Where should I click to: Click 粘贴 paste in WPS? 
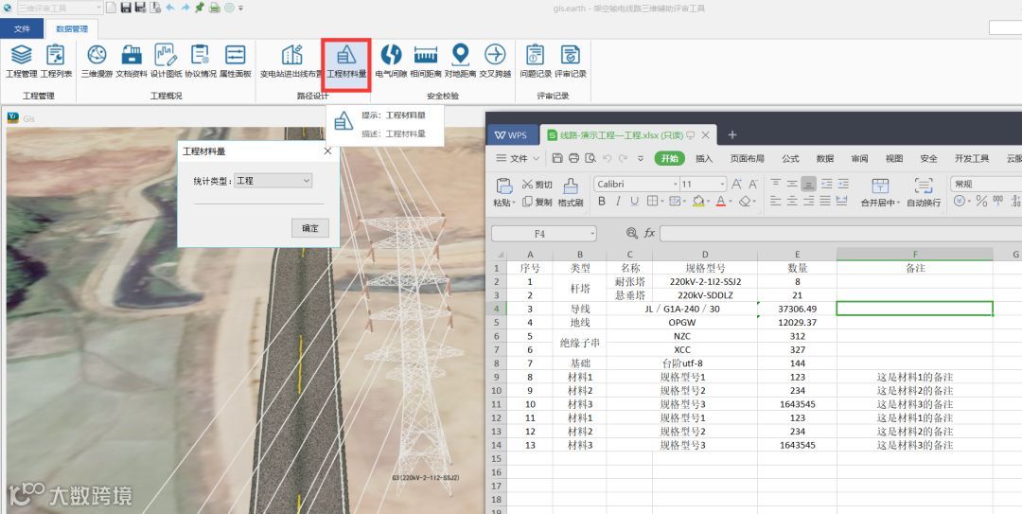503,192
